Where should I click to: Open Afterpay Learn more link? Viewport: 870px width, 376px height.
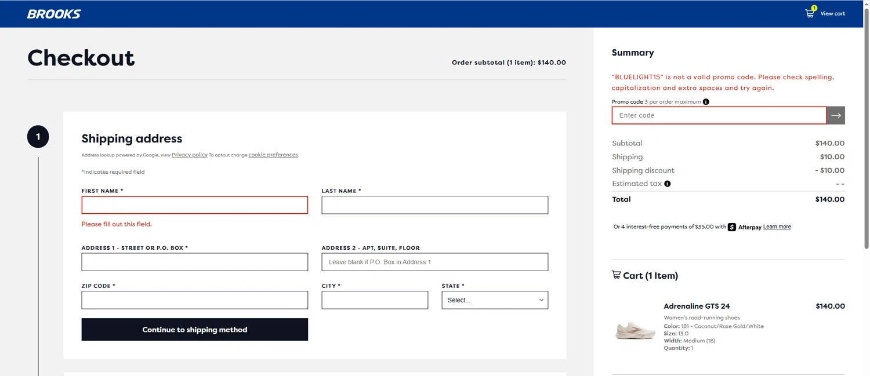coord(777,227)
